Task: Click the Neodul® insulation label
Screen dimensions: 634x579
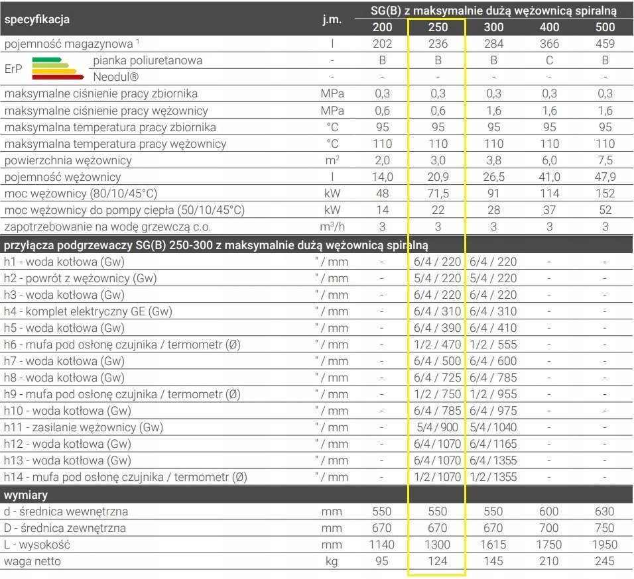Action: pyautogui.click(x=115, y=77)
